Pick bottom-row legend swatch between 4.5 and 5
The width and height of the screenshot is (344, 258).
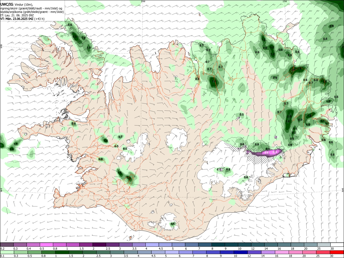pos(158,252)
